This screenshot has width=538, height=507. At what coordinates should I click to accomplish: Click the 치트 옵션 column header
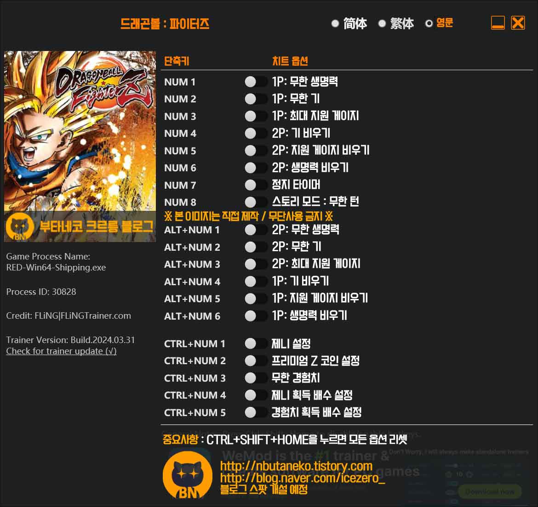pos(290,62)
